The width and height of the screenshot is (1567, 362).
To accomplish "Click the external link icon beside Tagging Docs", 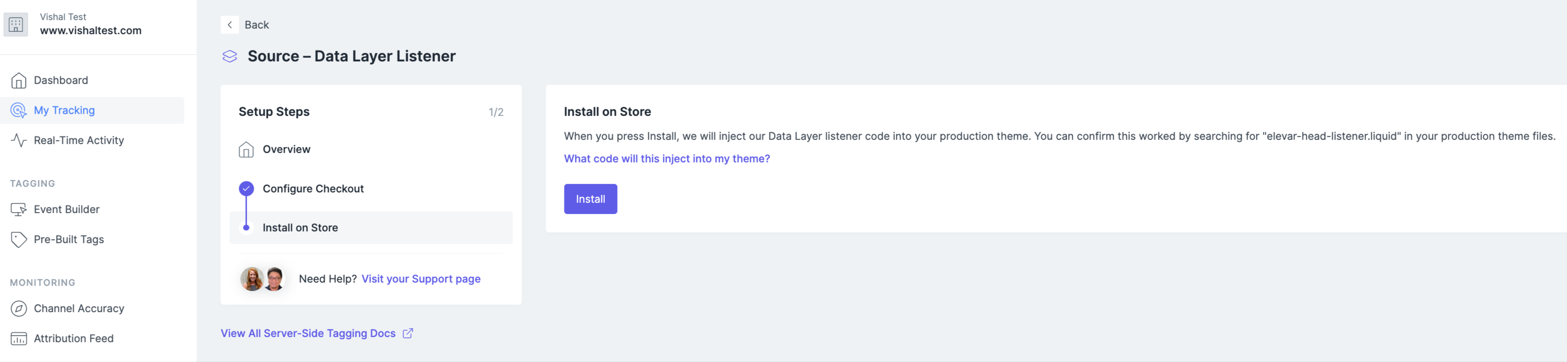I will point(408,333).
